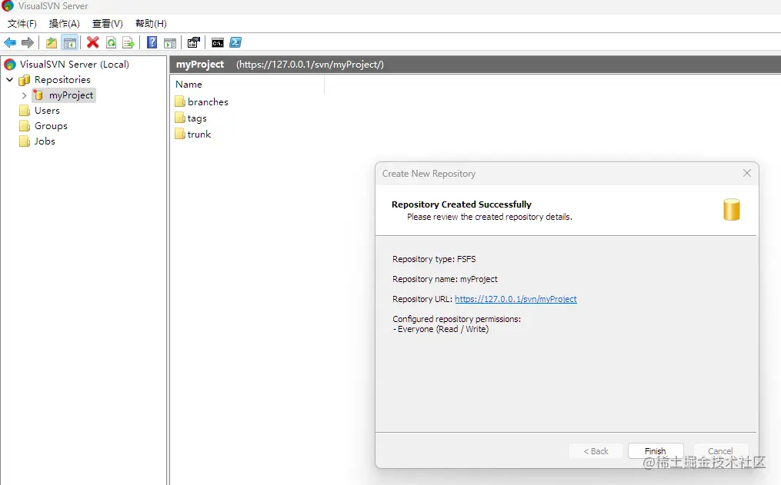Click the myProject repository icon in tree

pos(38,95)
